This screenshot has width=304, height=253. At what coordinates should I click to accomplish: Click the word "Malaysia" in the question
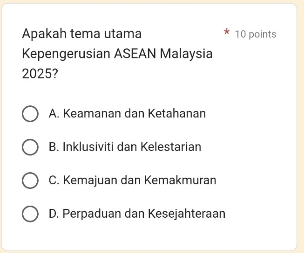(x=186, y=54)
